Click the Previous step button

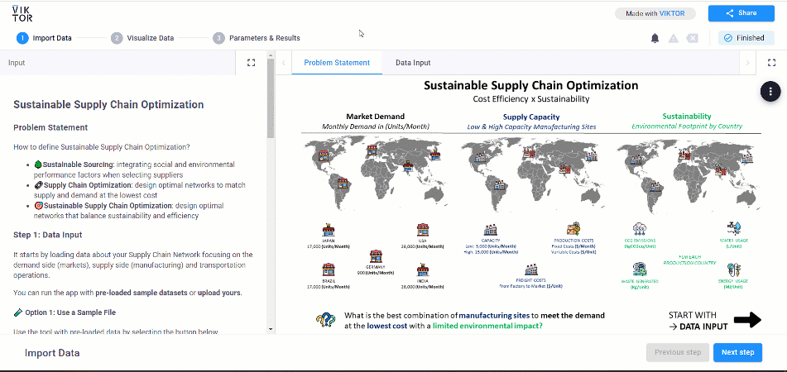pos(677,352)
